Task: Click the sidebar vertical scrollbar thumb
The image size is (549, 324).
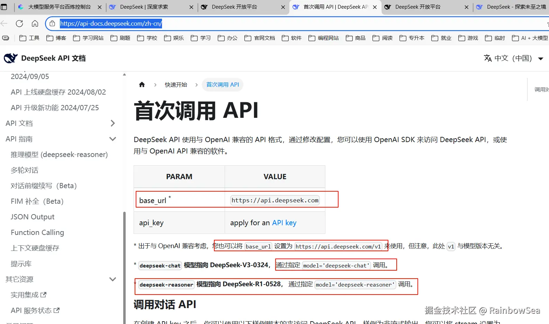Action: tap(125, 268)
